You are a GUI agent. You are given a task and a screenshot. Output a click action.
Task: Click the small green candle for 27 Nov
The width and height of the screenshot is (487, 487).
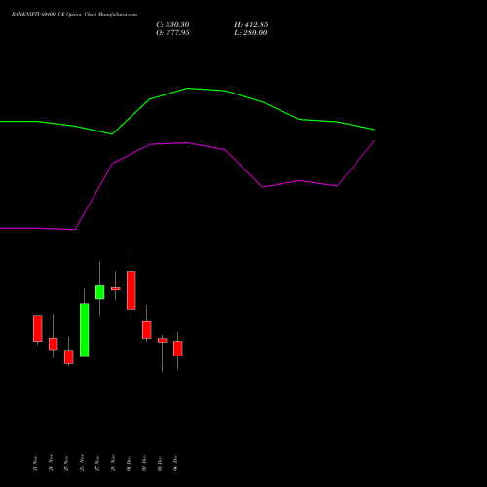click(x=100, y=292)
